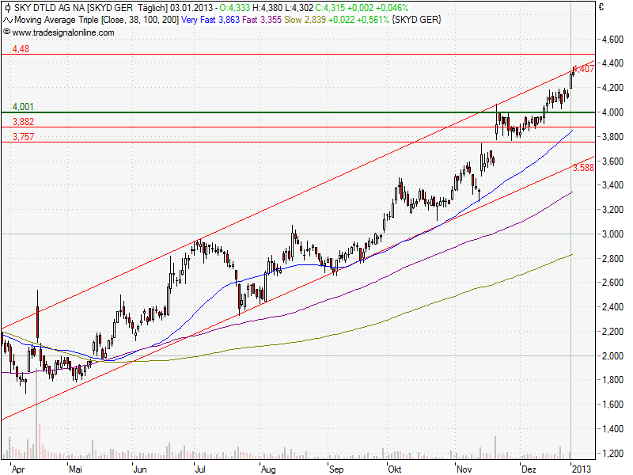Viewport: 633px width, 475px height.
Task: Click the Slow 2,839 value
Action: tap(305, 20)
